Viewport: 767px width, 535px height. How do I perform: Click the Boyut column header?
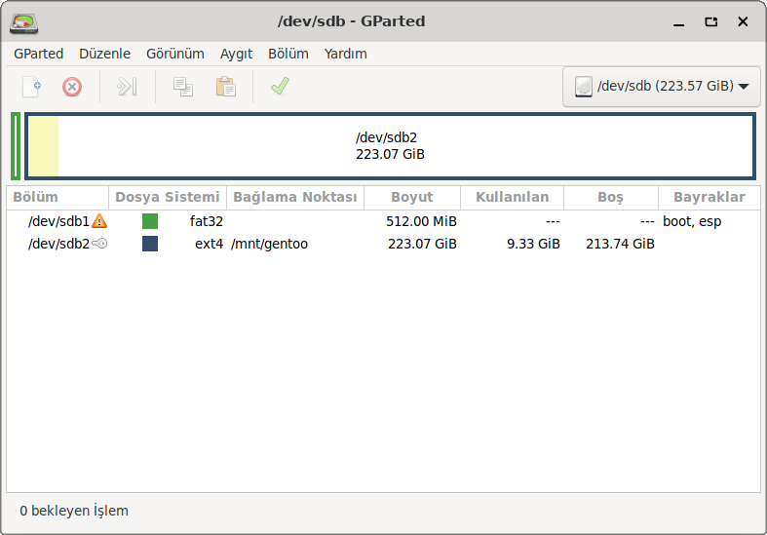(412, 197)
